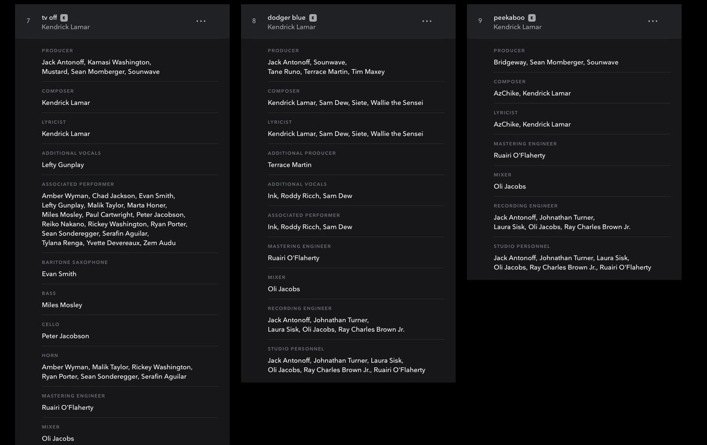Screen dimensions: 707x445
Task: Click AzChike under peekaboo Composer
Action: coord(506,94)
